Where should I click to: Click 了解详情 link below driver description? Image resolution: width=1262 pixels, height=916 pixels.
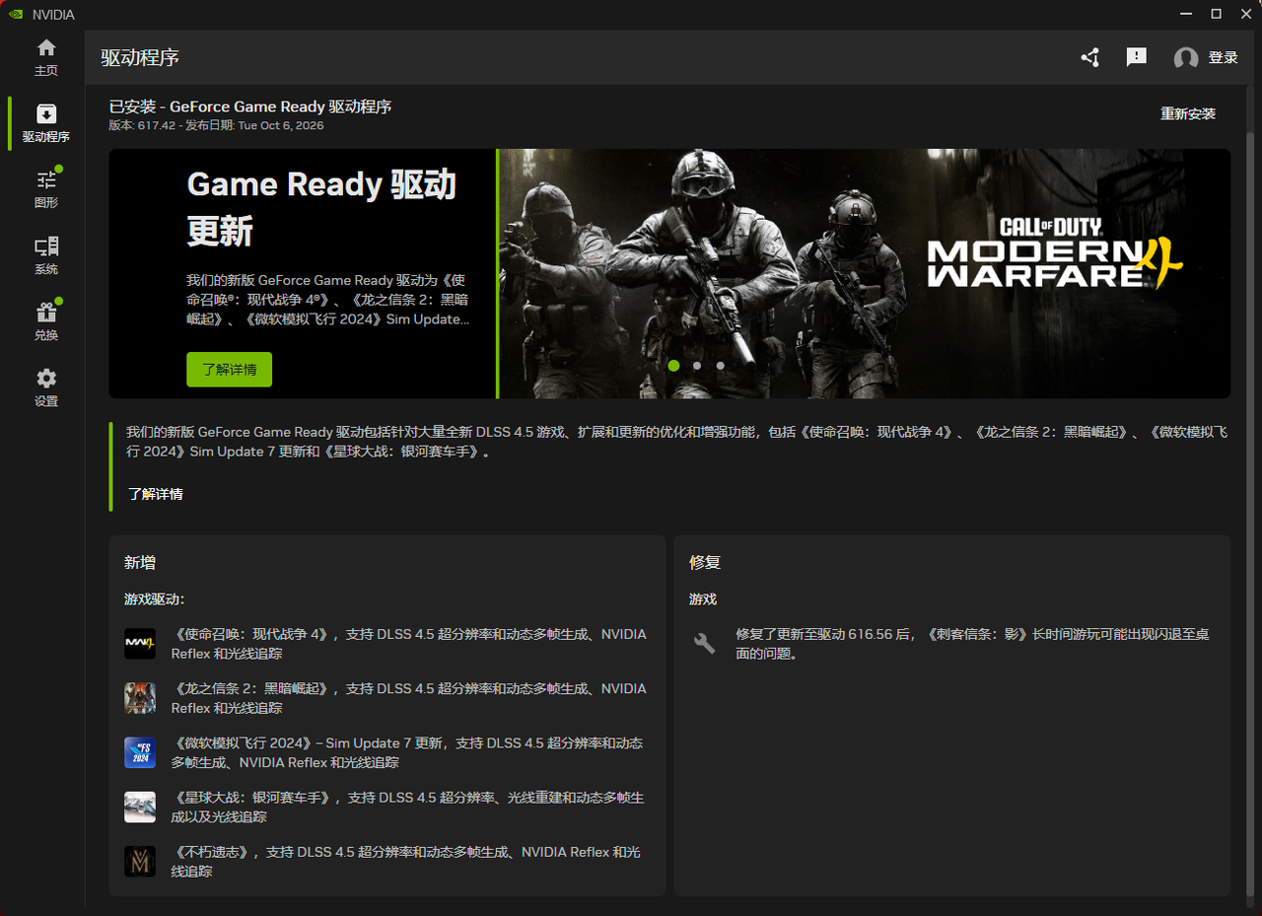point(155,494)
